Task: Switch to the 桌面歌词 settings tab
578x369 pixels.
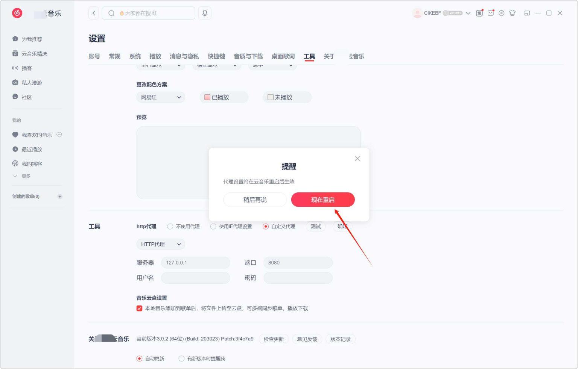Action: click(x=283, y=56)
